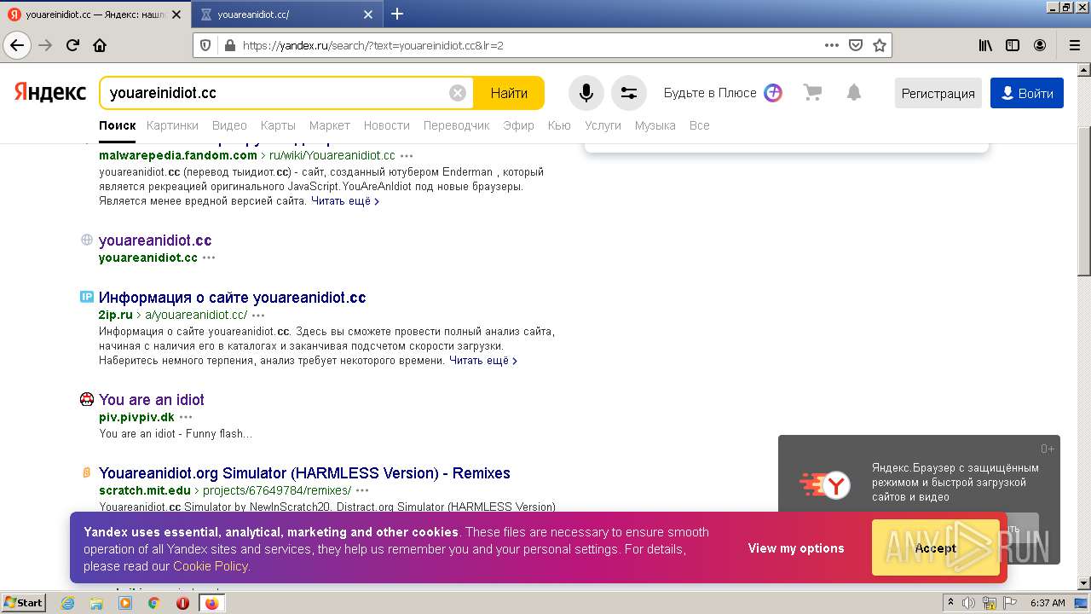
Task: Open the Маркет search tab
Action: (330, 125)
